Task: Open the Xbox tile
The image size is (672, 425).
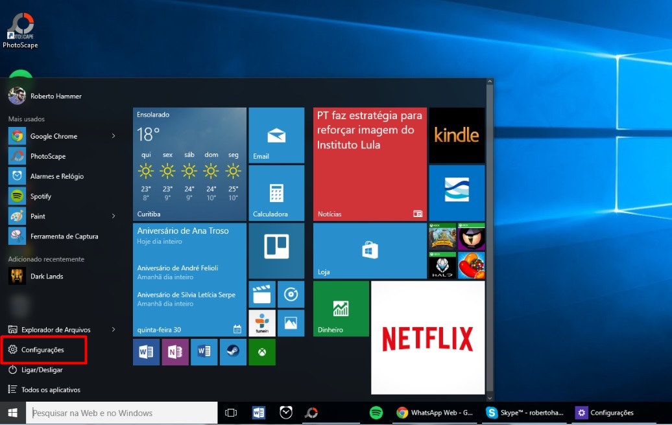Action: click(262, 352)
